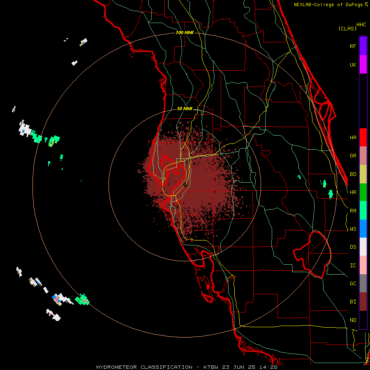This screenshot has width=370, height=370.
Task: Click the RA light green legend swatch
Action: coord(363,210)
